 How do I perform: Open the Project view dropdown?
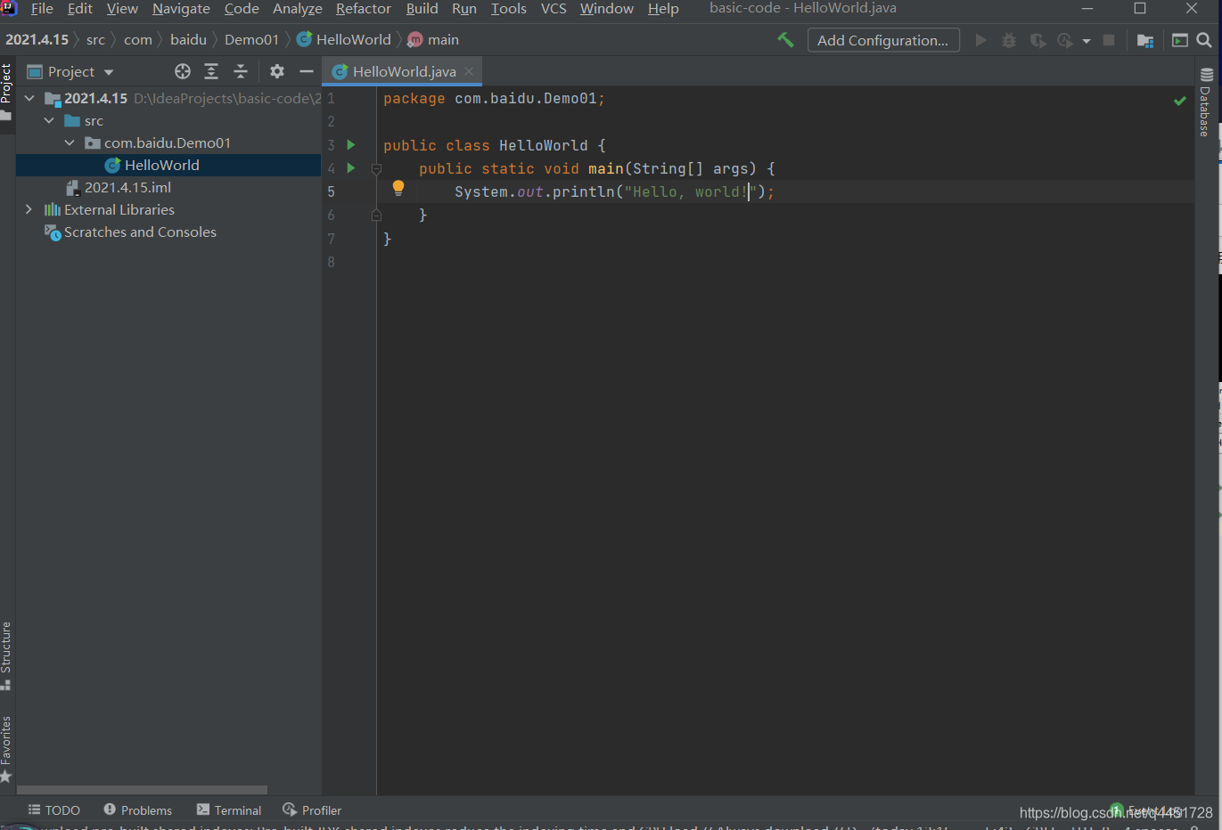pyautogui.click(x=109, y=72)
